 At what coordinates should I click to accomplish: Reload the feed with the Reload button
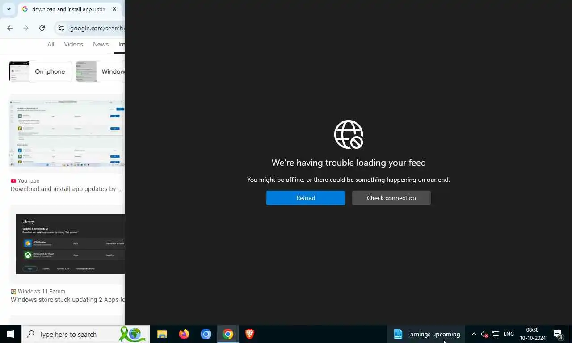pyautogui.click(x=306, y=198)
